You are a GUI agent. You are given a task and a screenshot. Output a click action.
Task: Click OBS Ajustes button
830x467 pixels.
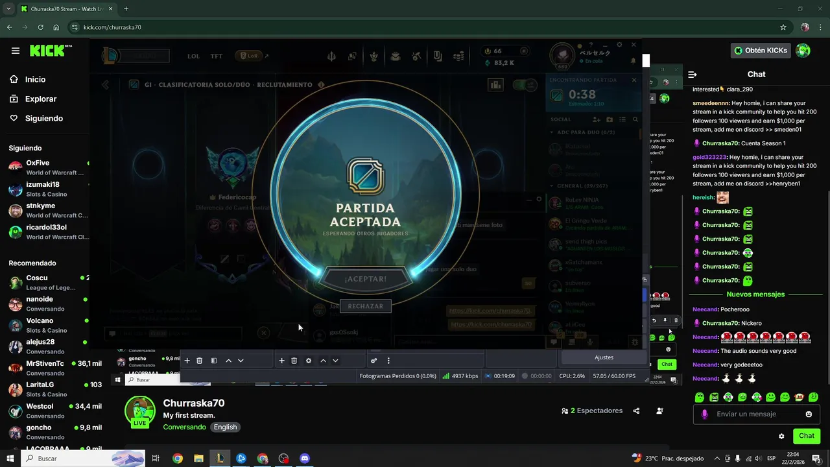coord(604,357)
